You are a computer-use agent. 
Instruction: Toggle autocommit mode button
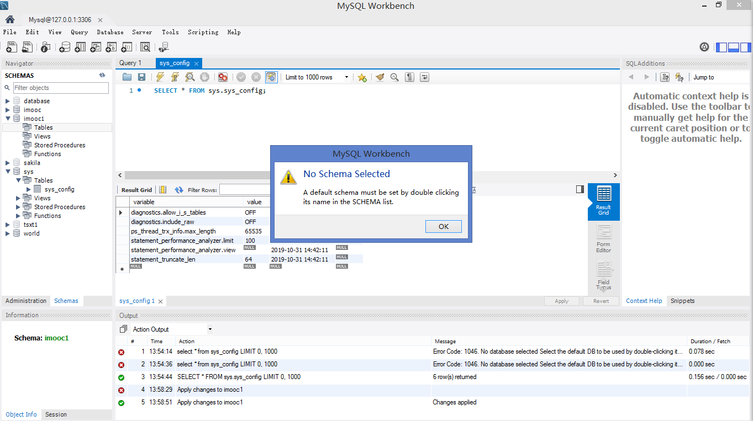point(271,77)
